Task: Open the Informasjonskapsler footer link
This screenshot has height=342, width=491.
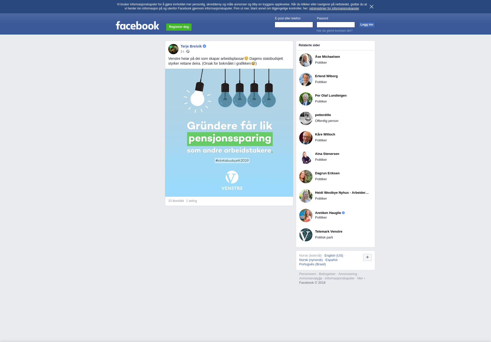Action: (340, 278)
